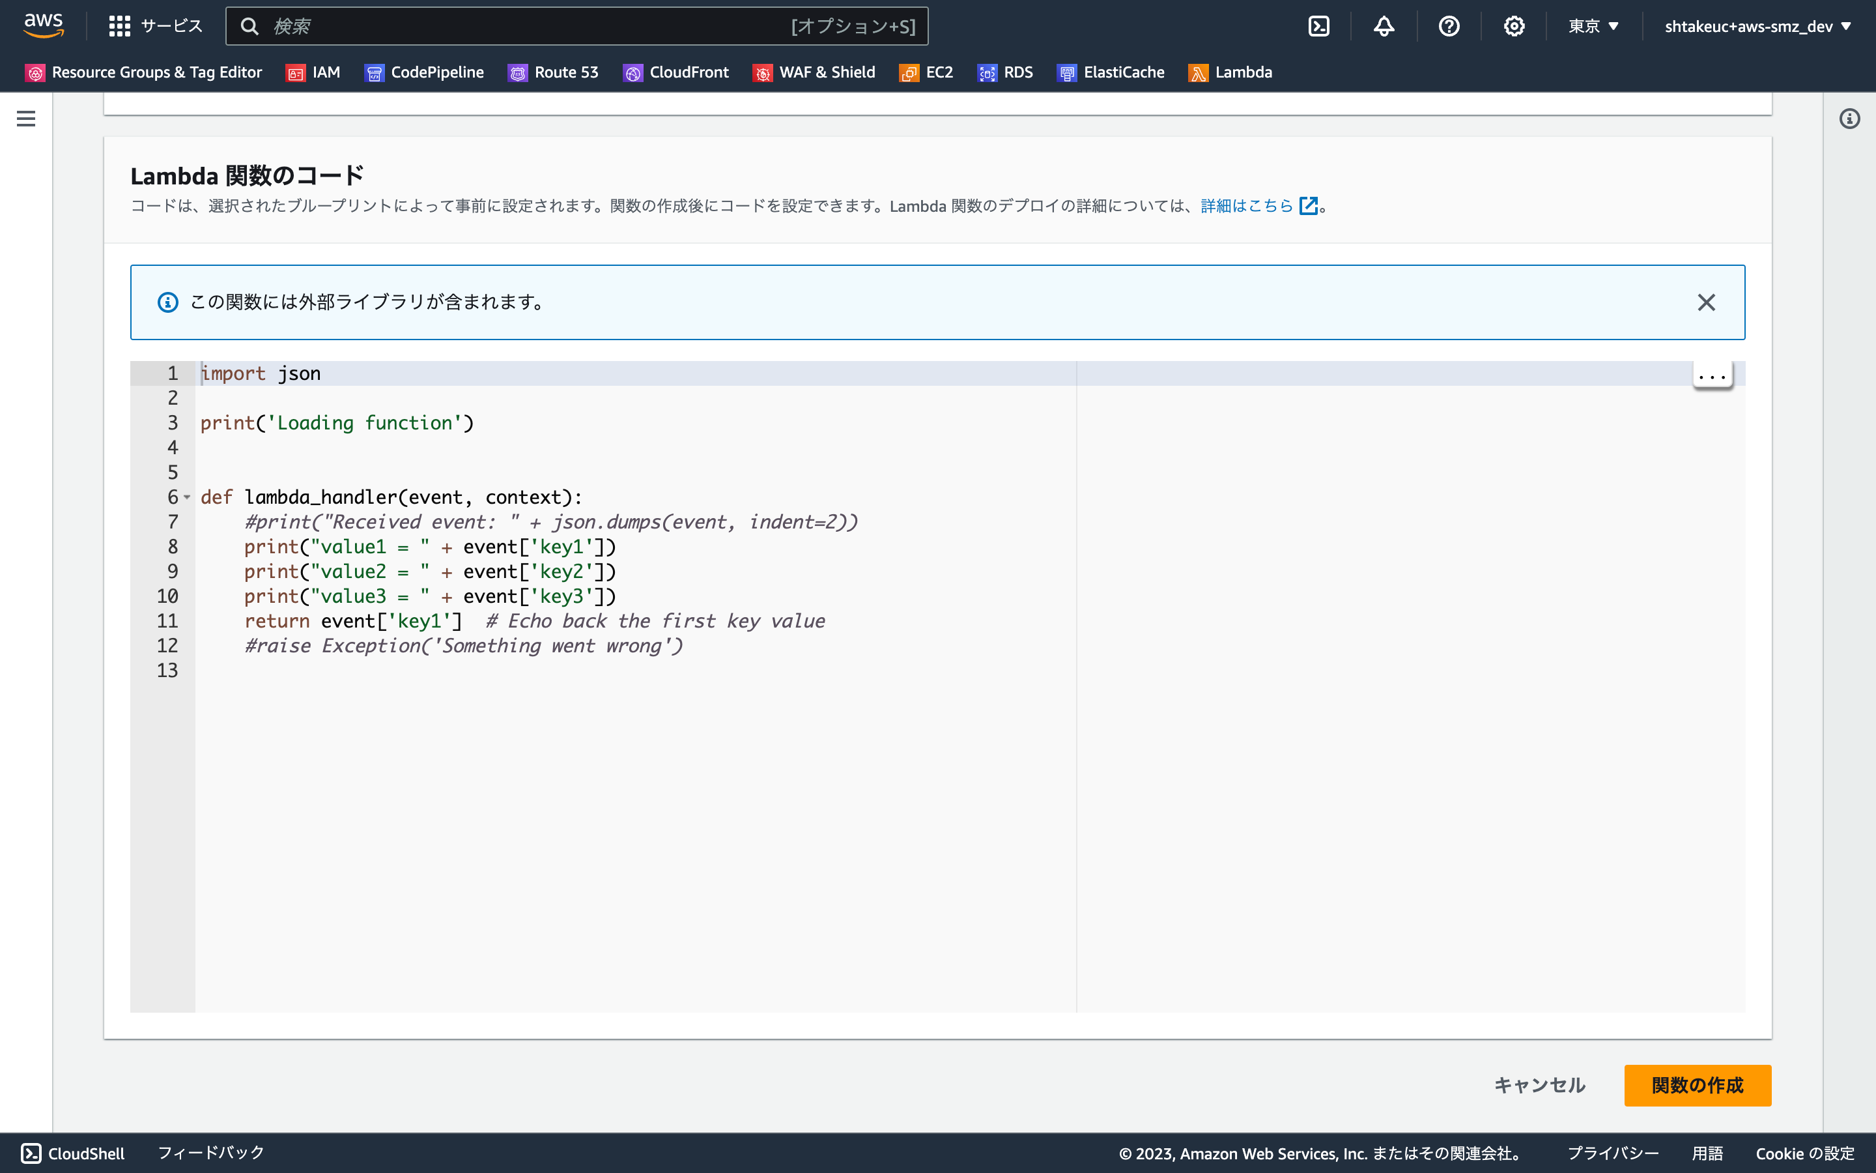Click the search magnifier icon

click(x=249, y=26)
